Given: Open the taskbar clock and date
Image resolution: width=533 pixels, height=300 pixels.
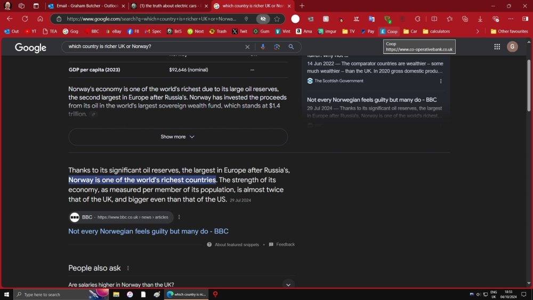Looking at the screenshot, I should 508,294.
